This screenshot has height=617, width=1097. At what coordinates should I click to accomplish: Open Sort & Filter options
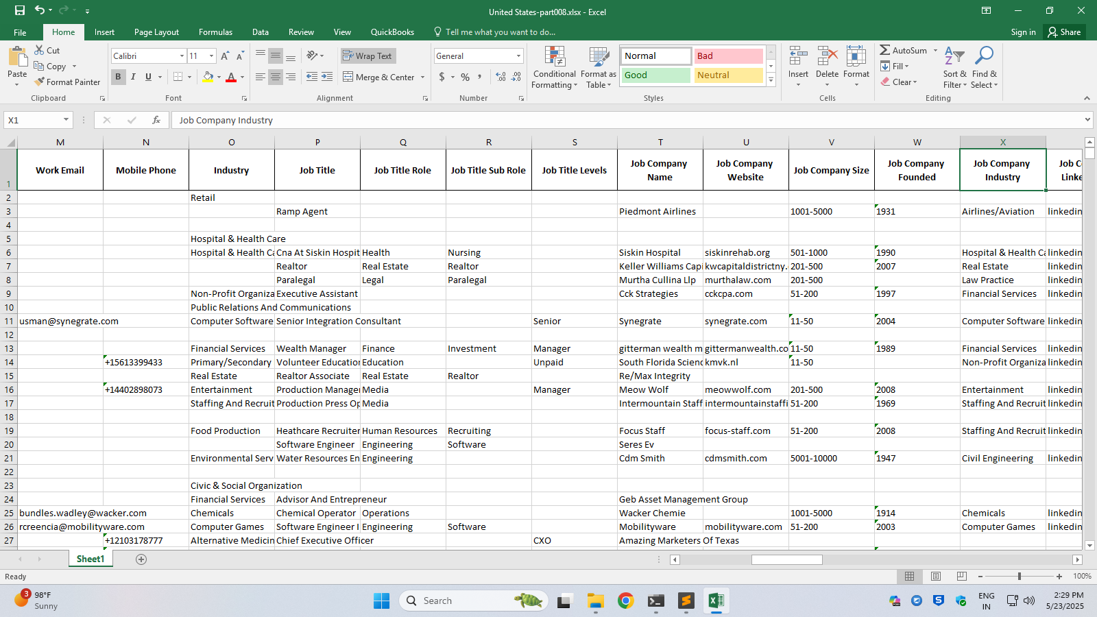(x=954, y=67)
